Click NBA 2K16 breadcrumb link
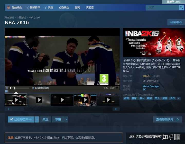Viewport: 185px width, 144px height. coord(34,17)
